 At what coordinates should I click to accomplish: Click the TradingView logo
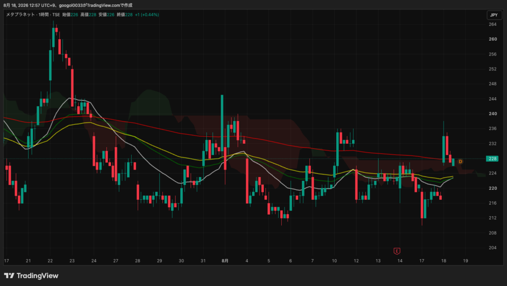(x=31, y=276)
